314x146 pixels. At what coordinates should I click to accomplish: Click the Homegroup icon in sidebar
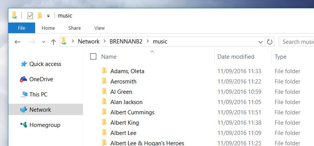coord(24,125)
